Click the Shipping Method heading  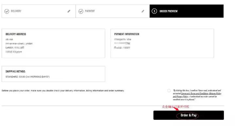16,71
